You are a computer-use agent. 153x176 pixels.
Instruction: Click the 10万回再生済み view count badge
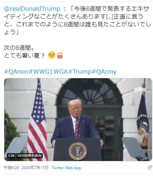click(29, 156)
